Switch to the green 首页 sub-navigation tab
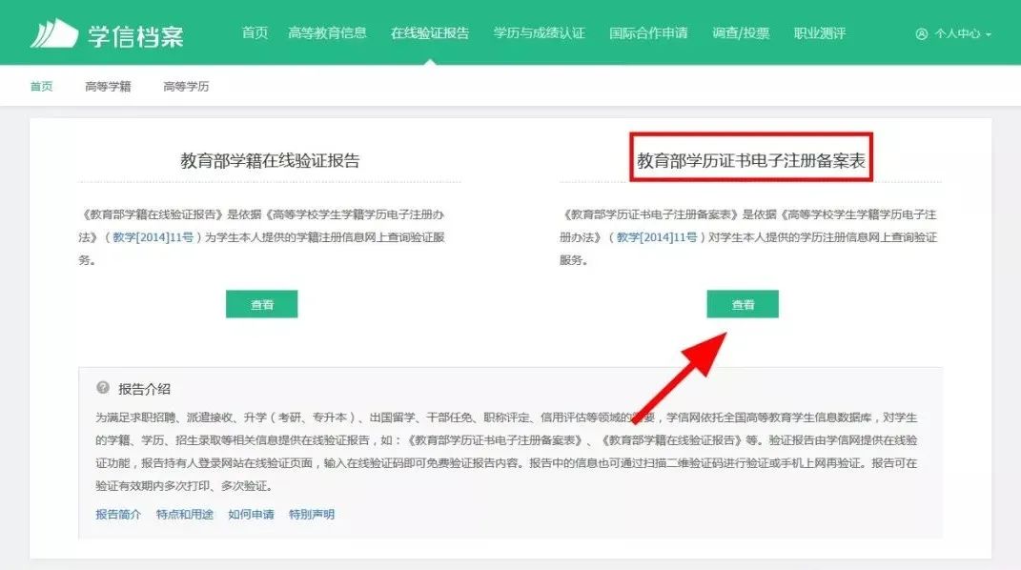The width and height of the screenshot is (1021, 570). point(42,87)
